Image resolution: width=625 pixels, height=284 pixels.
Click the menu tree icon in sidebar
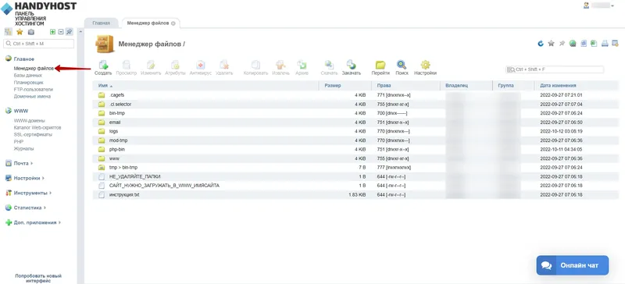tap(8, 32)
